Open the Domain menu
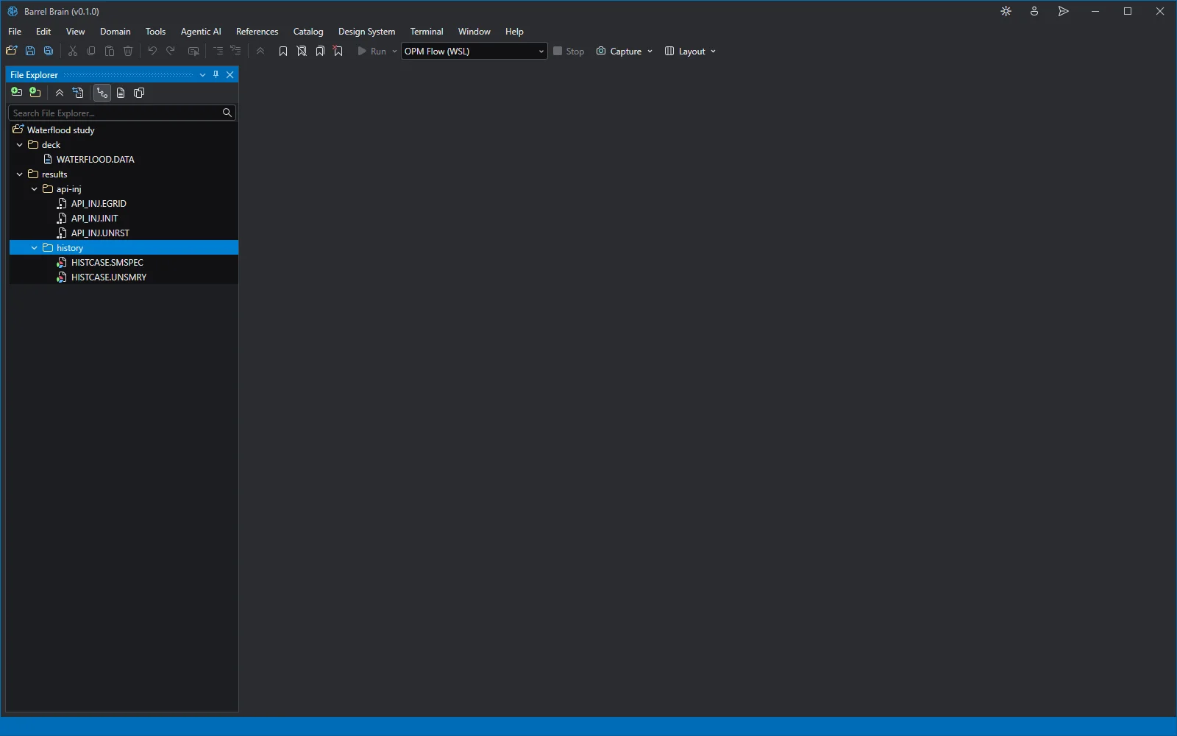The height and width of the screenshot is (736, 1177). pyautogui.click(x=115, y=32)
